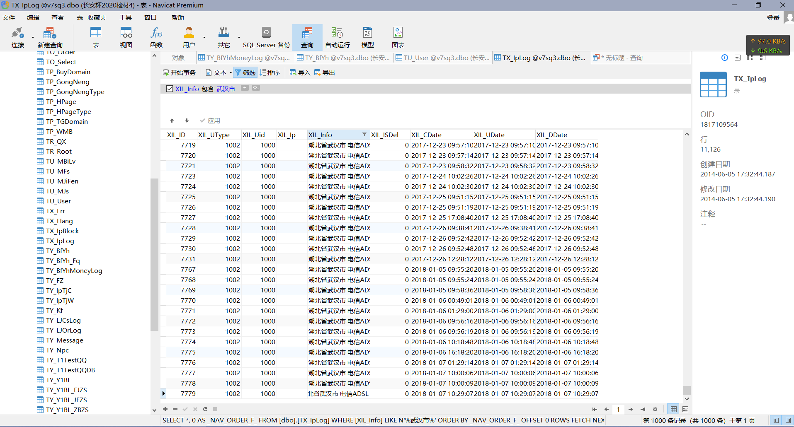Screen dimensions: 794x427
Task: Open SQL Server 备份 backup
Action: [266, 37]
